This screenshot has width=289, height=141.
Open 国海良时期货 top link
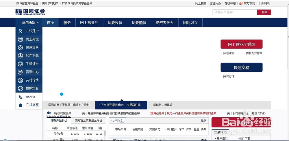click(50, 3)
